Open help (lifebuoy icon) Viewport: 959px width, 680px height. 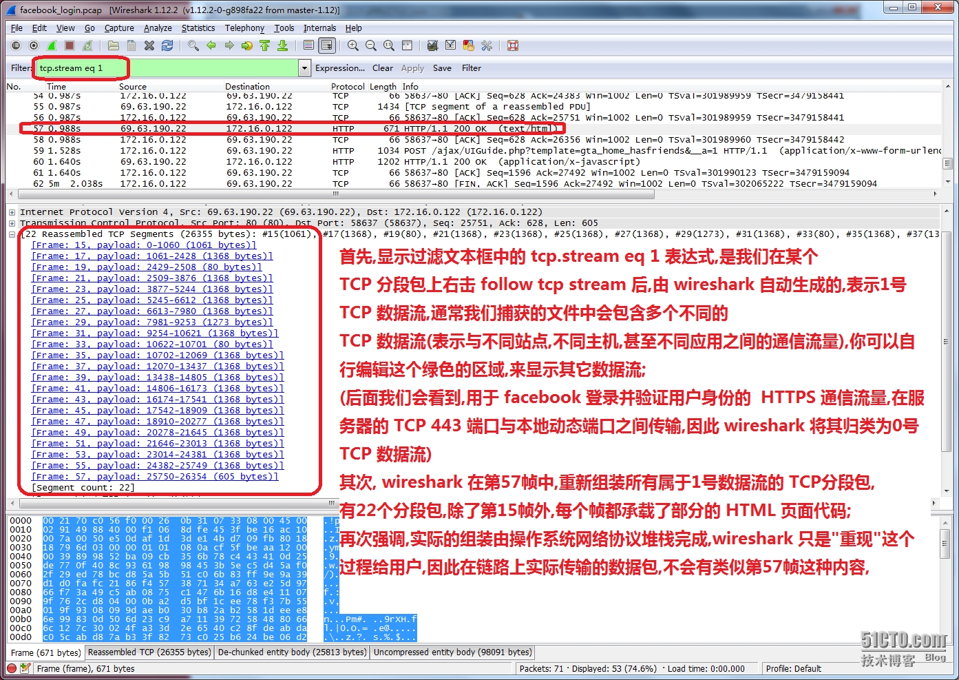(x=513, y=45)
